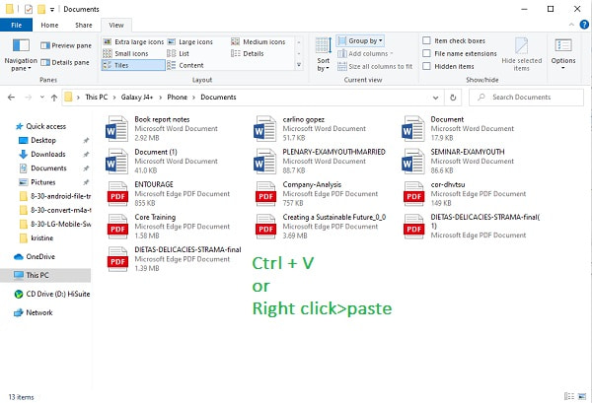The image size is (592, 403).
Task: Choose Medium icons layout
Action: tap(259, 41)
